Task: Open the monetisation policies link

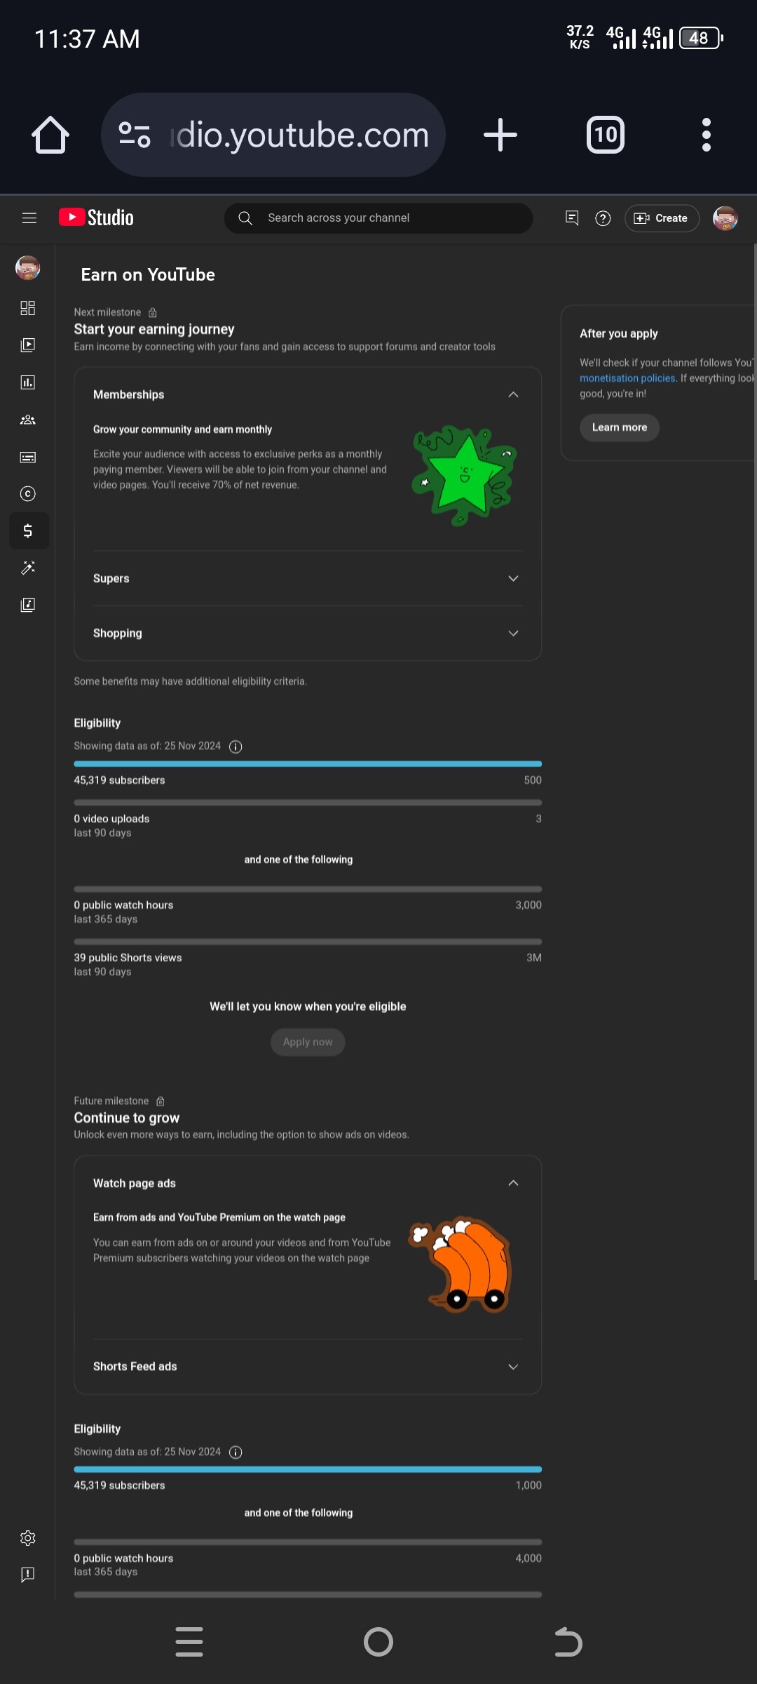Action: coord(627,378)
